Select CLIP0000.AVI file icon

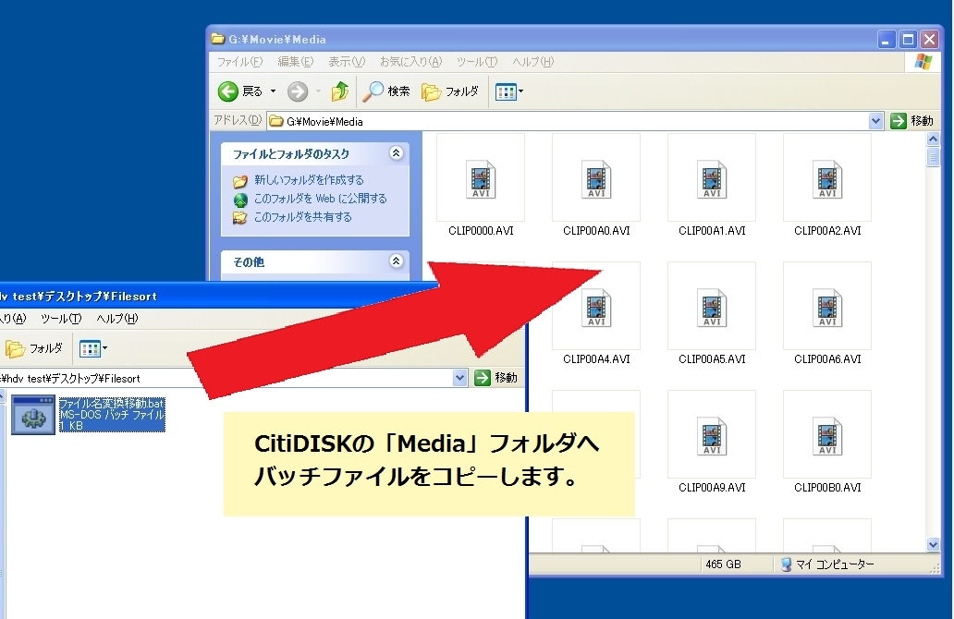pos(481,178)
